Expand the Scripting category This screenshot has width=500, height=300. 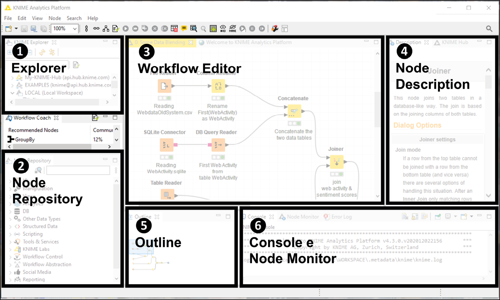pos(10,234)
